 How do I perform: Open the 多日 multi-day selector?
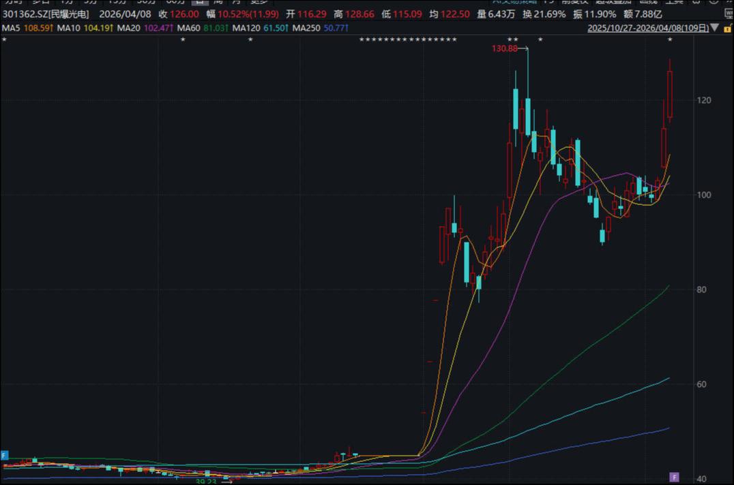(x=38, y=3)
